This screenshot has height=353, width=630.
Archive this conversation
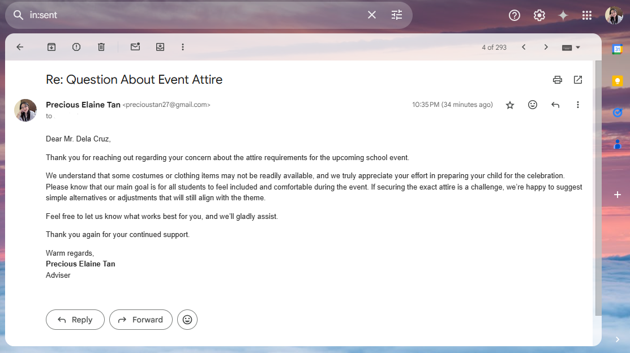tap(52, 47)
